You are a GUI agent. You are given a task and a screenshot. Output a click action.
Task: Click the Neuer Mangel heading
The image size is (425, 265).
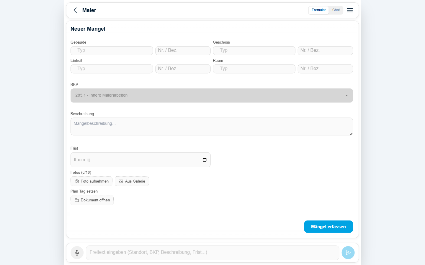click(x=88, y=29)
